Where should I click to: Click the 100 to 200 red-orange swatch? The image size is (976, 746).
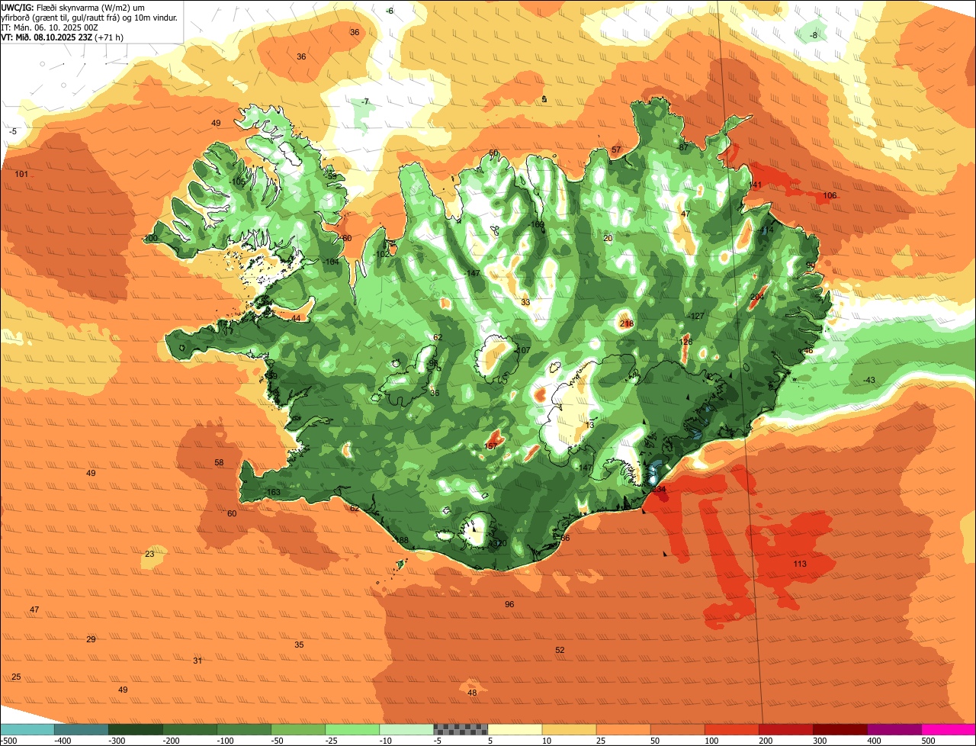point(731,729)
